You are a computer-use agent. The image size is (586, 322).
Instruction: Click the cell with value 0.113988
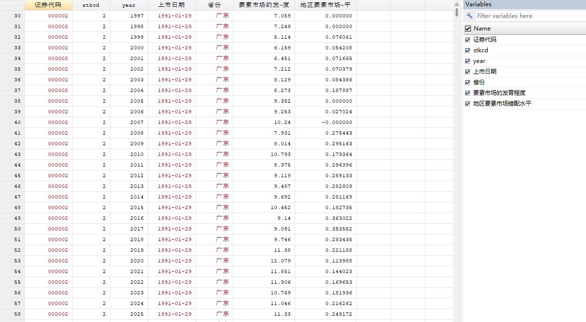(326, 261)
